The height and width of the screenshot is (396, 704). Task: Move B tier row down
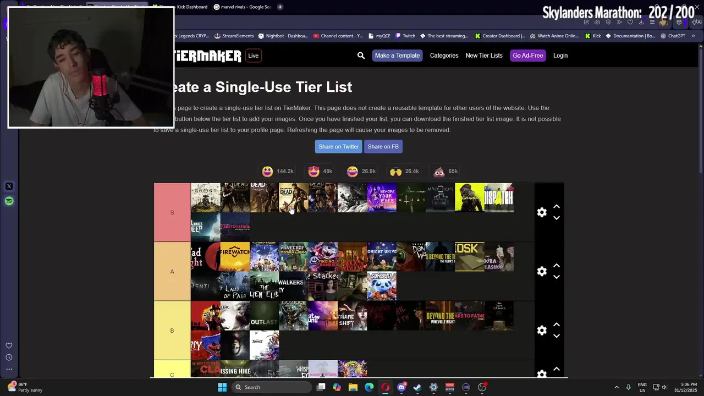[x=557, y=335]
